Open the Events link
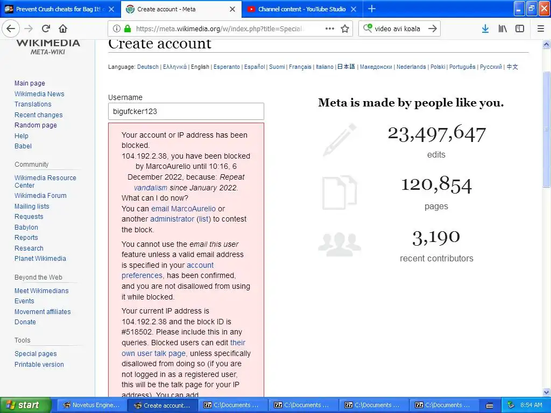This screenshot has height=413, width=551. [24, 301]
